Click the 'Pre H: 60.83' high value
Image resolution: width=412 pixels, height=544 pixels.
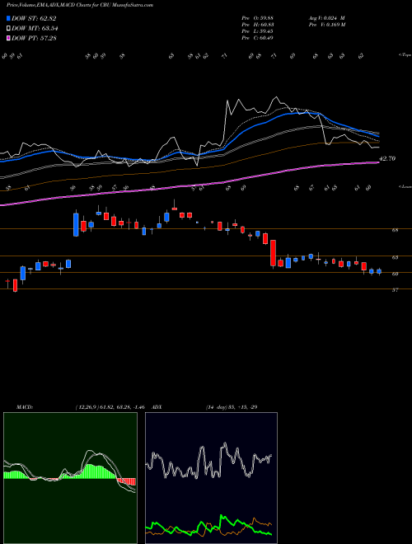pyautogui.click(x=257, y=25)
